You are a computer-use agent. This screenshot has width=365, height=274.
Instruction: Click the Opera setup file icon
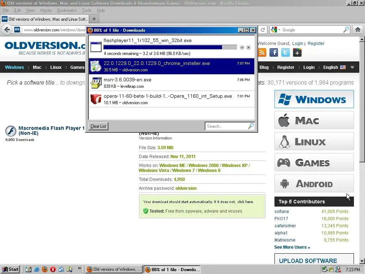point(96,99)
